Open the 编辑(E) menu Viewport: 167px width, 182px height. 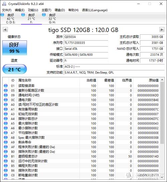click(x=20, y=10)
